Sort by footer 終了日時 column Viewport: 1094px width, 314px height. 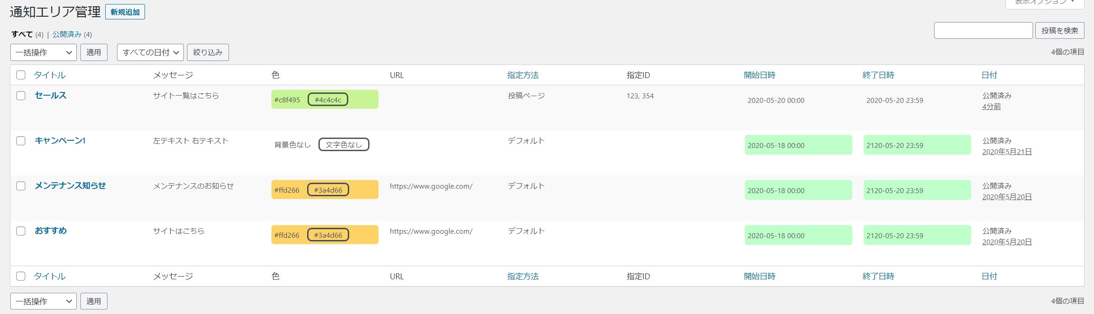879,276
